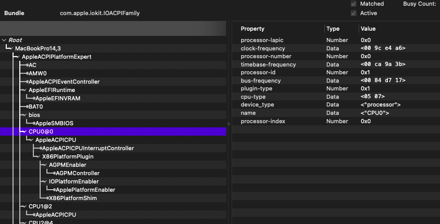This screenshot has height=224, width=440.
Task: Toggle the Active checkbox
Action: tap(354, 13)
